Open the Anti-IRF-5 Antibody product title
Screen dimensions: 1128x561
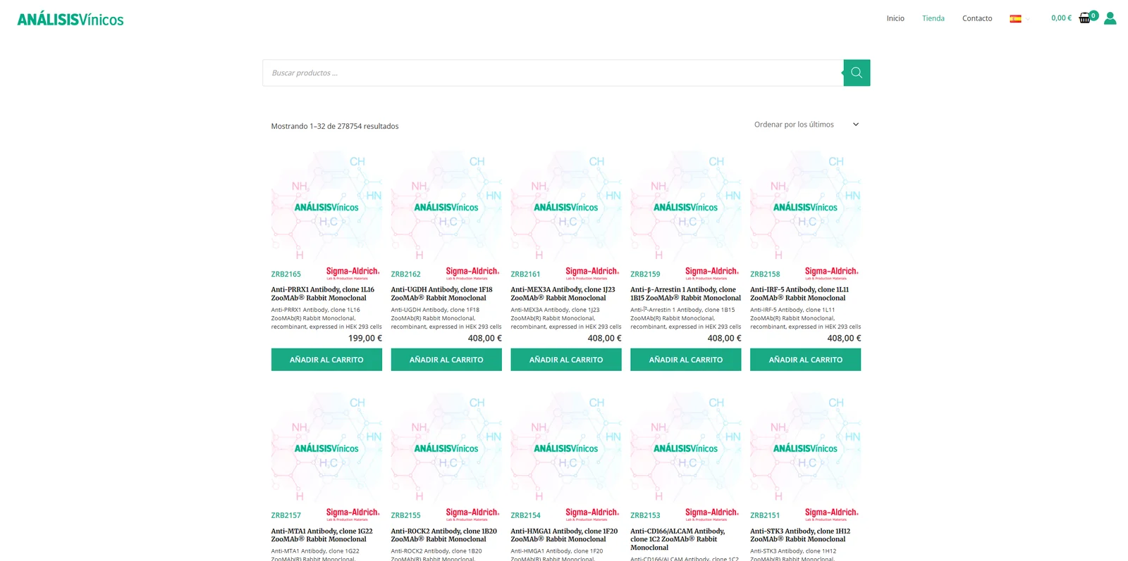point(799,294)
